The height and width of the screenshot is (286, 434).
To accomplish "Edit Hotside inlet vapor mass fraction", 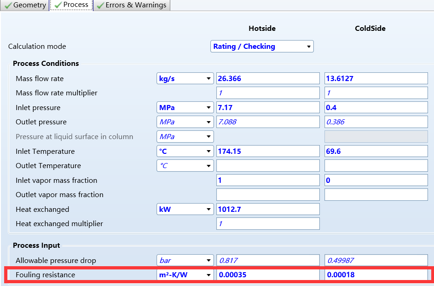I will [x=268, y=180].
